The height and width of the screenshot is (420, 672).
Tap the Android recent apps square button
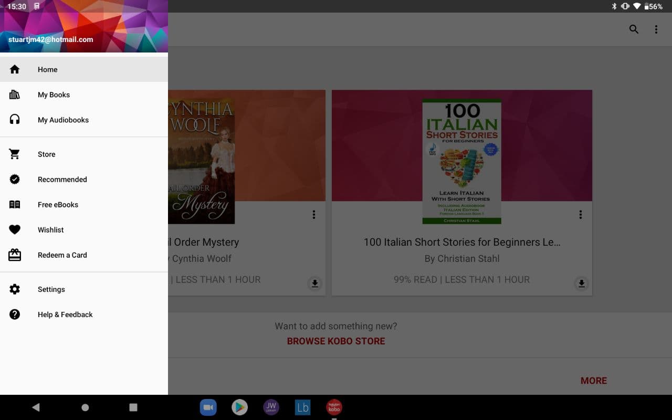tap(133, 407)
